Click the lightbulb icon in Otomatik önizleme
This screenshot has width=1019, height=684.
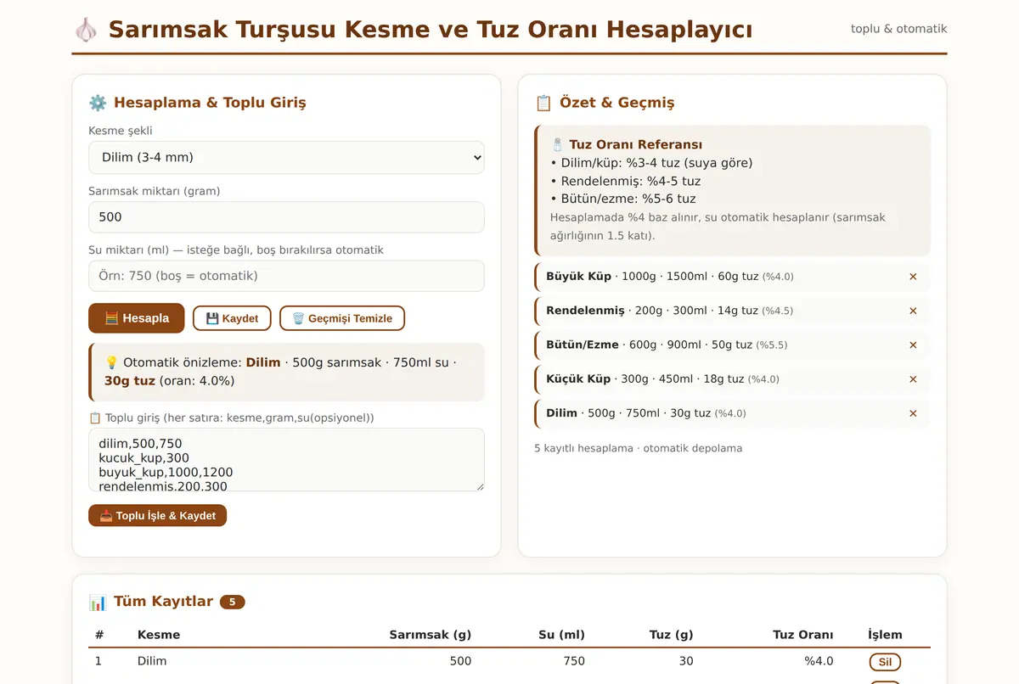[111, 362]
